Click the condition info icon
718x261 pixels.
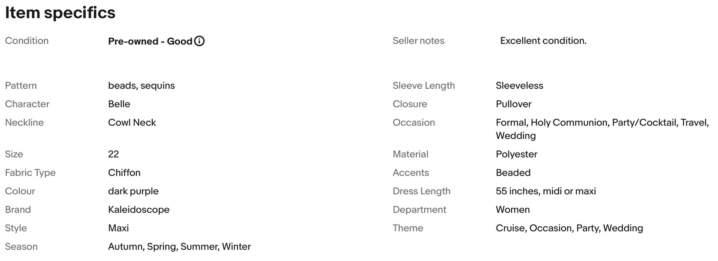tap(199, 41)
